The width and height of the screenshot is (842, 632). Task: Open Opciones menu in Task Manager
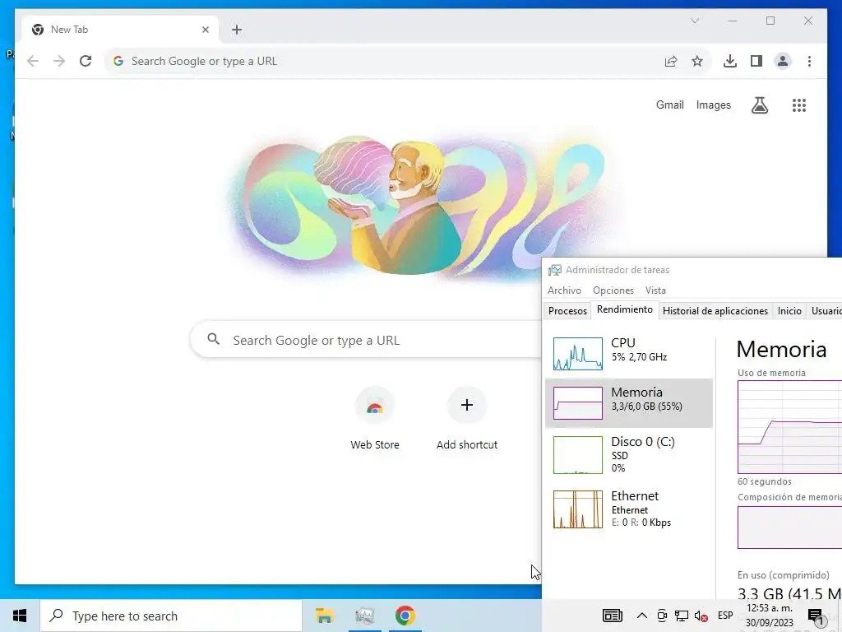pyautogui.click(x=613, y=290)
